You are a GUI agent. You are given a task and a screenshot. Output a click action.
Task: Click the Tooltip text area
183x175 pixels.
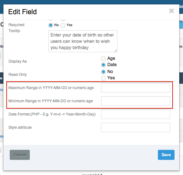point(83,41)
